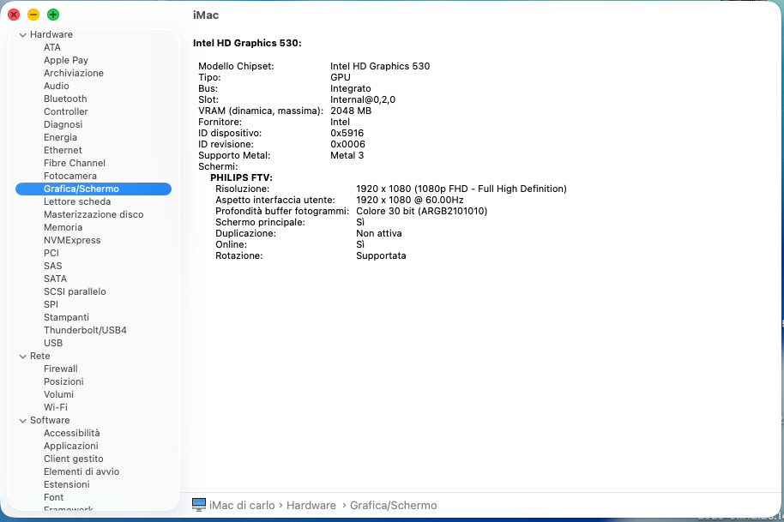Click the 'PHILIPS FTV:' display heading
Viewport: 784px width, 522px height.
(242, 177)
